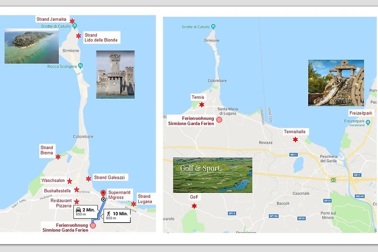Click the red star next to Strand Brema

[58, 157]
